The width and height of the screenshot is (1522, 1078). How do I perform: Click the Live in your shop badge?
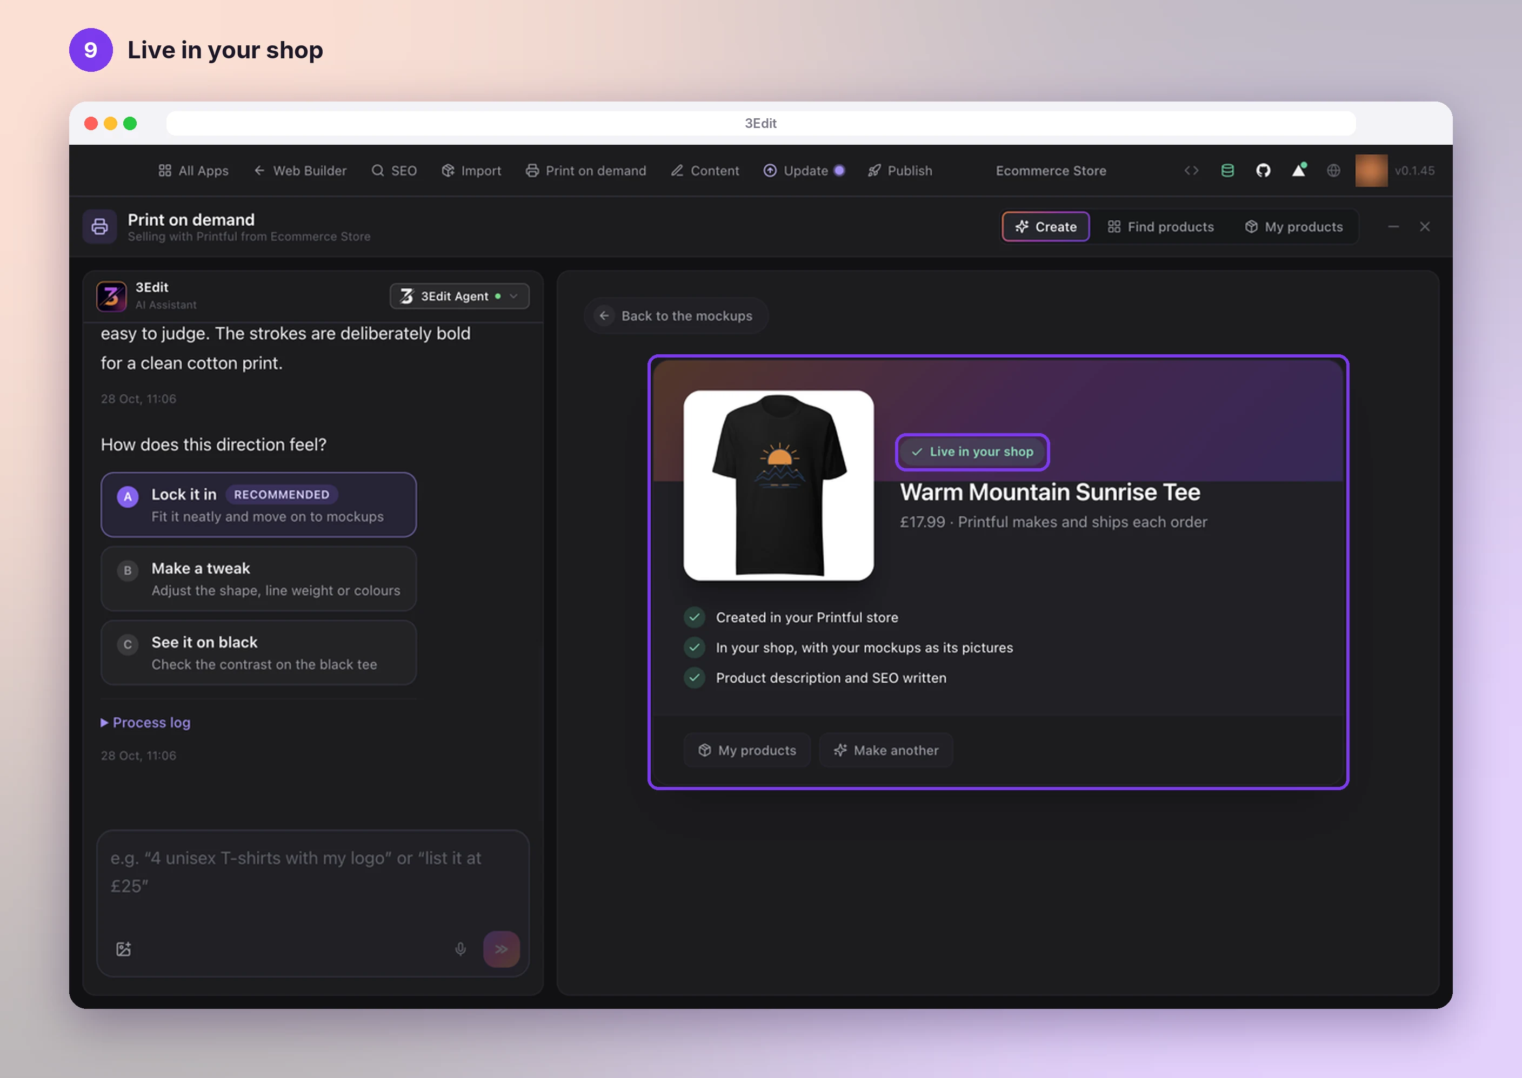coord(972,452)
